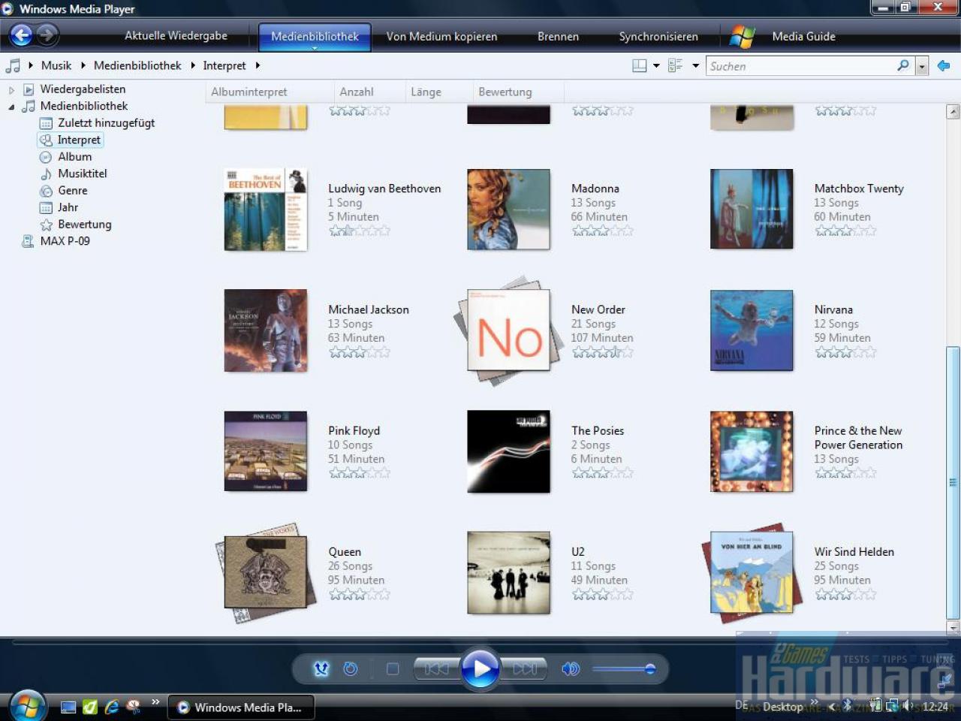Launch Internet Explorer from quick launch
The image size is (961, 721).
click(112, 707)
